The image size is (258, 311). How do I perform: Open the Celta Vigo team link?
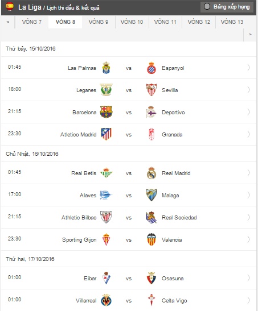(x=174, y=301)
